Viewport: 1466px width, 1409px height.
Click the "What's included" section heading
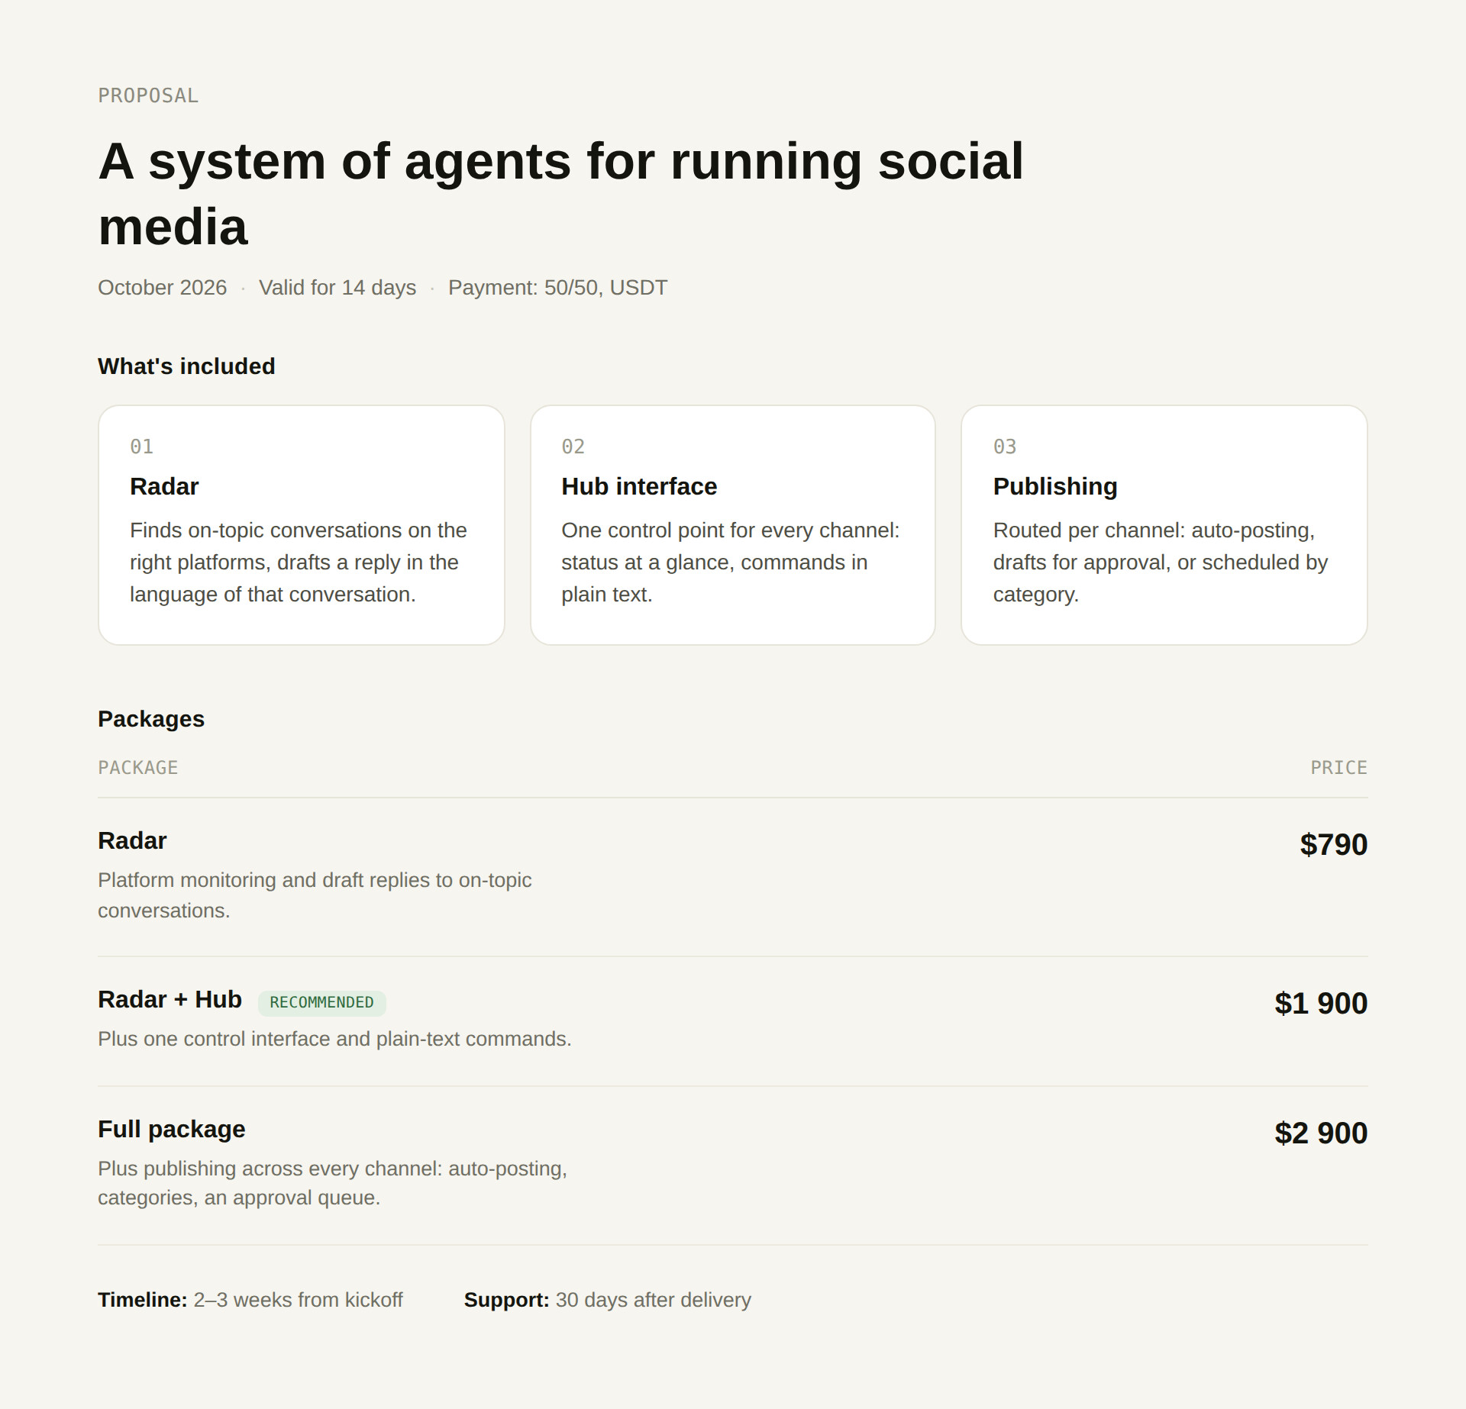coord(186,366)
